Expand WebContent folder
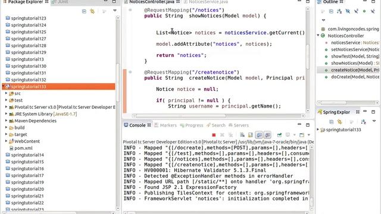The image size is (381, 214). pyautogui.click(x=6, y=141)
